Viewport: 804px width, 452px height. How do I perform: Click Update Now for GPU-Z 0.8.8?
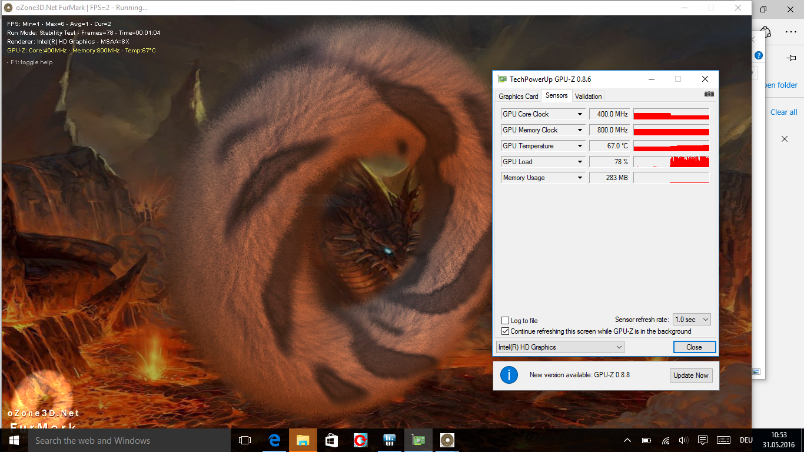coord(691,375)
